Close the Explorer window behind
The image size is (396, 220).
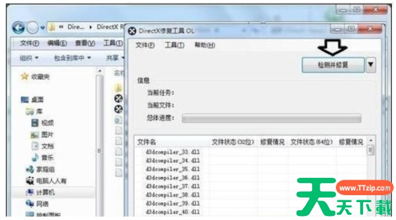coord(376,10)
